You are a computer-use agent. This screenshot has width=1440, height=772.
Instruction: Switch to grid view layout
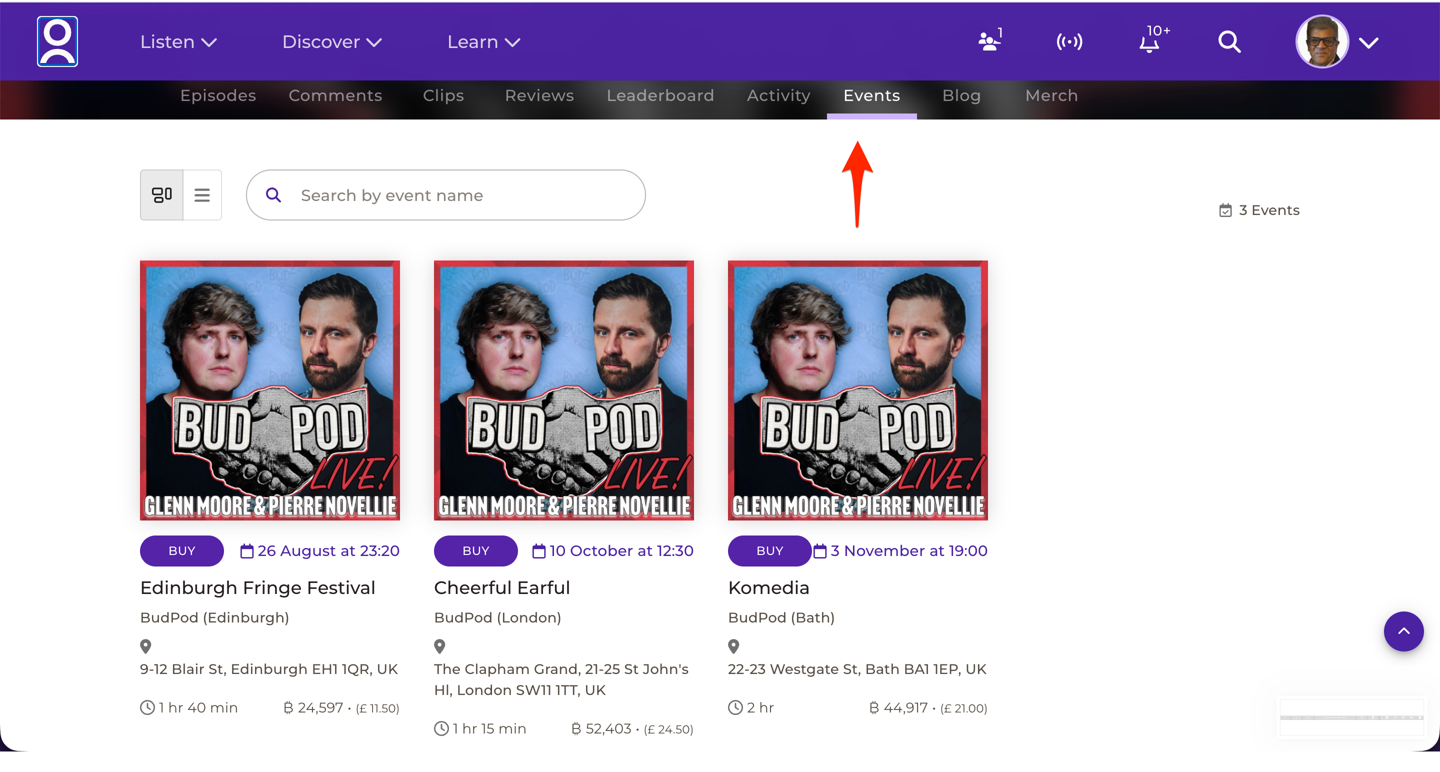coord(161,195)
